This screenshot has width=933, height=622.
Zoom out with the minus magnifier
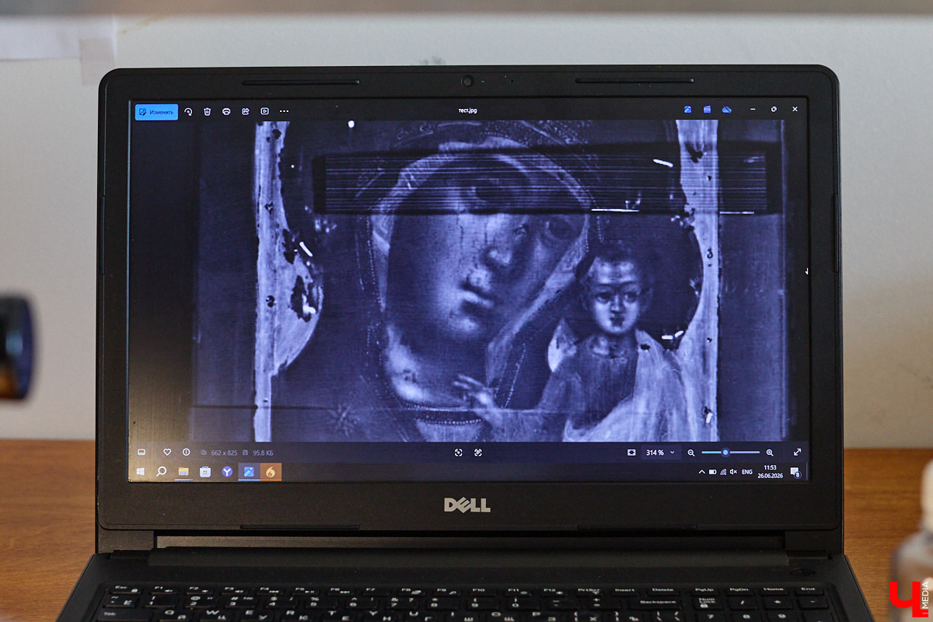691,453
